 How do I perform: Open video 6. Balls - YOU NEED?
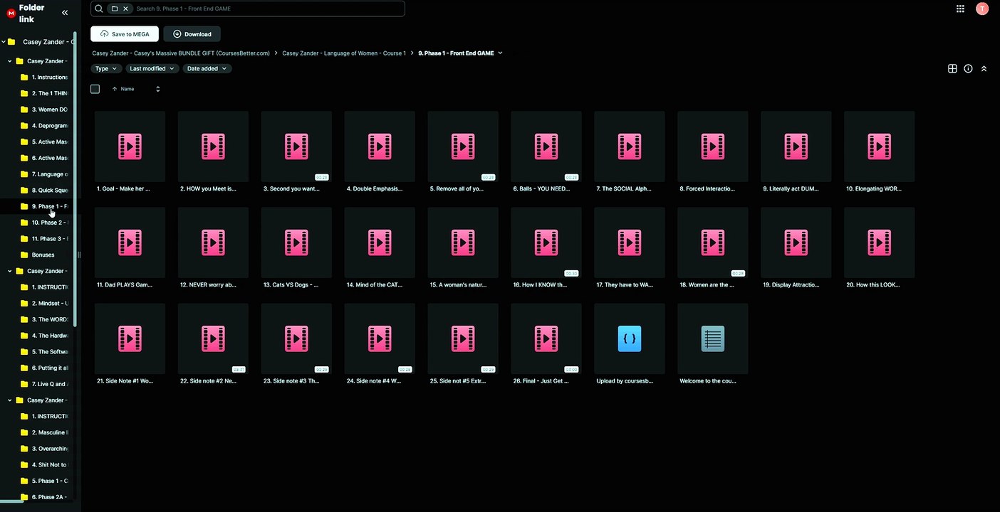[546, 151]
